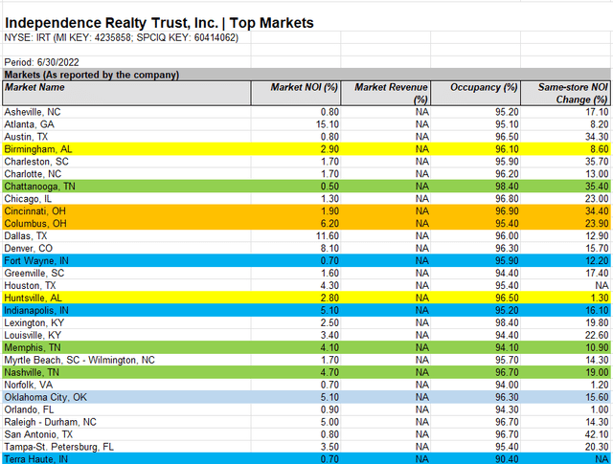Select the green 'Memphis, TN' cell
The image size is (613, 464).
(126, 347)
